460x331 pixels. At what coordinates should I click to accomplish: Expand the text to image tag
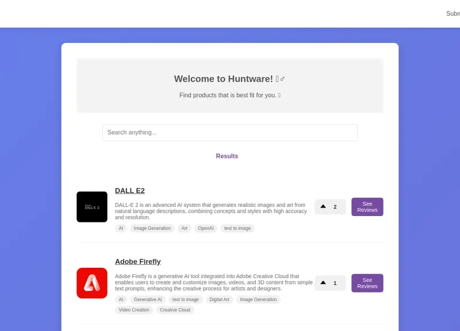click(237, 228)
